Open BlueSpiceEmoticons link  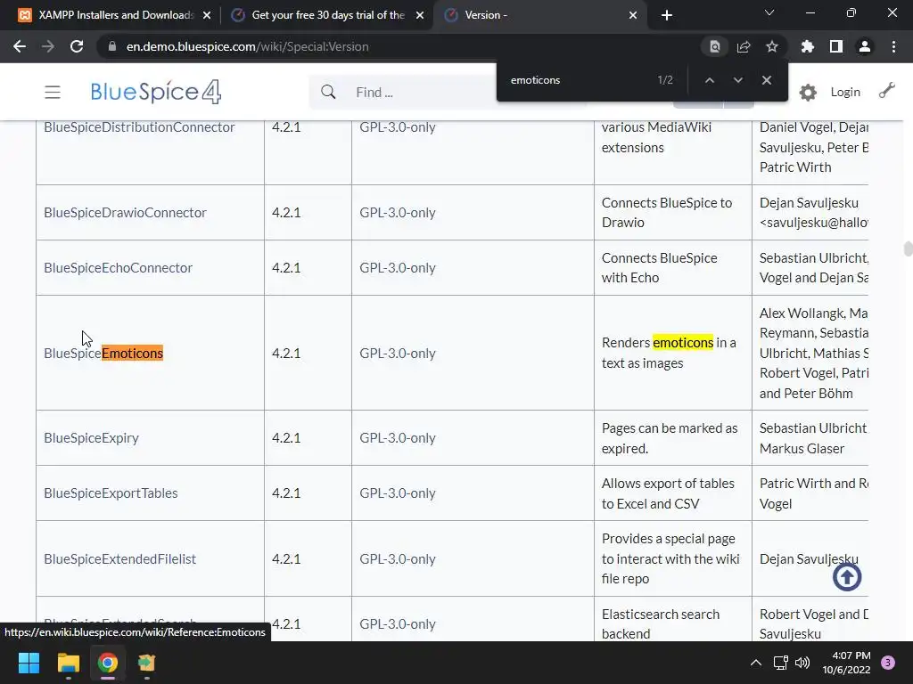point(103,353)
